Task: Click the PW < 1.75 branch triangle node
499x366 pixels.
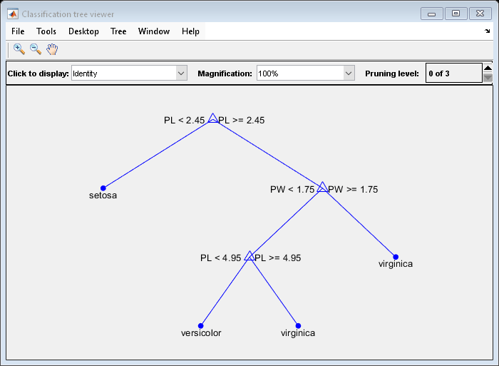Action: point(322,188)
